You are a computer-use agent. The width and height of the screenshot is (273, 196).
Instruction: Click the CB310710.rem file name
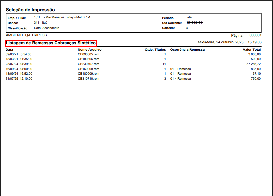[88, 79]
